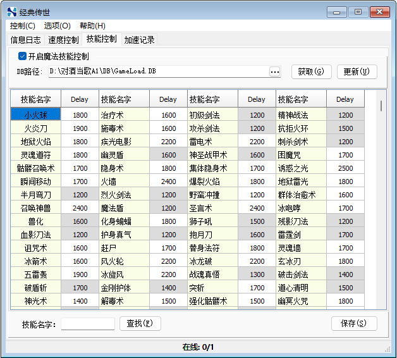Switch to the 速度控制 tab
Screen dimensions: 397x358
[x=63, y=40]
